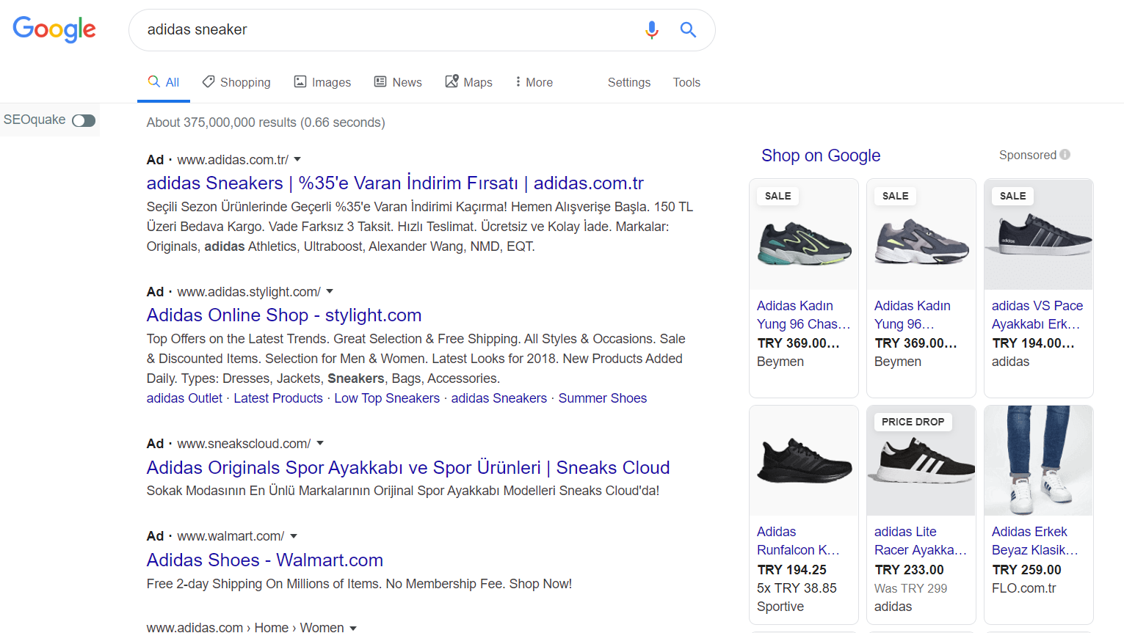The height and width of the screenshot is (633, 1124).
Task: Start voice search with microphone icon
Action: tap(651, 30)
